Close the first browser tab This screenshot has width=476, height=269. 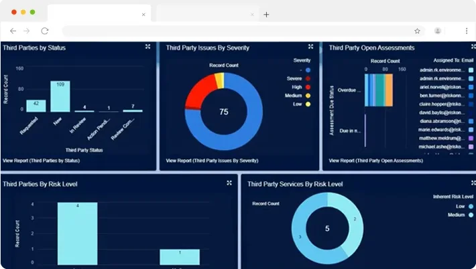point(143,14)
